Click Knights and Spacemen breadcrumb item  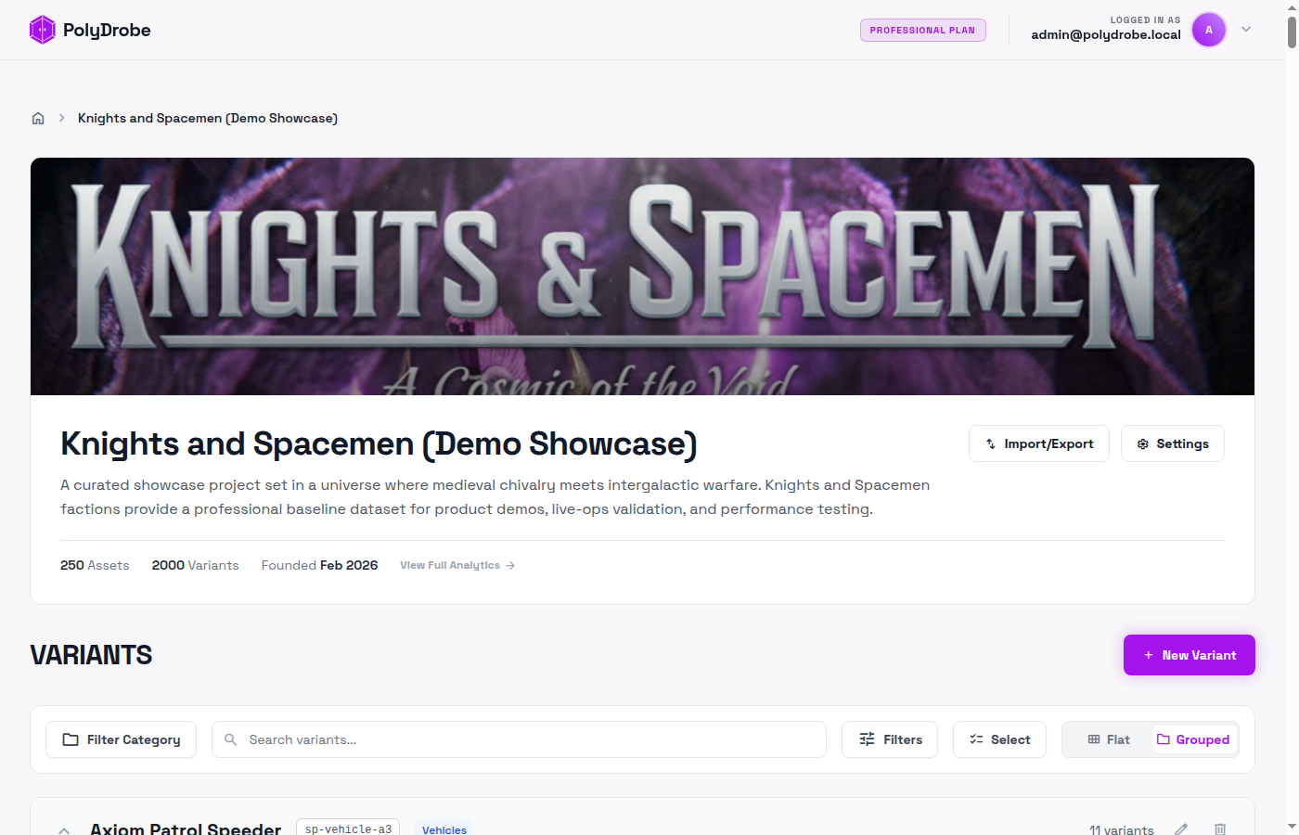[207, 118]
